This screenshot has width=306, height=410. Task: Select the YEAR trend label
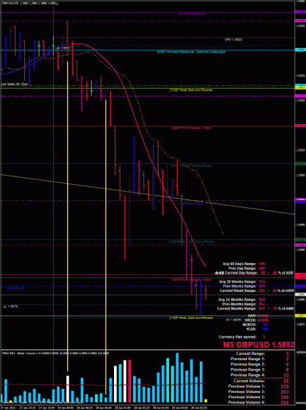pyautogui.click(x=252, y=329)
